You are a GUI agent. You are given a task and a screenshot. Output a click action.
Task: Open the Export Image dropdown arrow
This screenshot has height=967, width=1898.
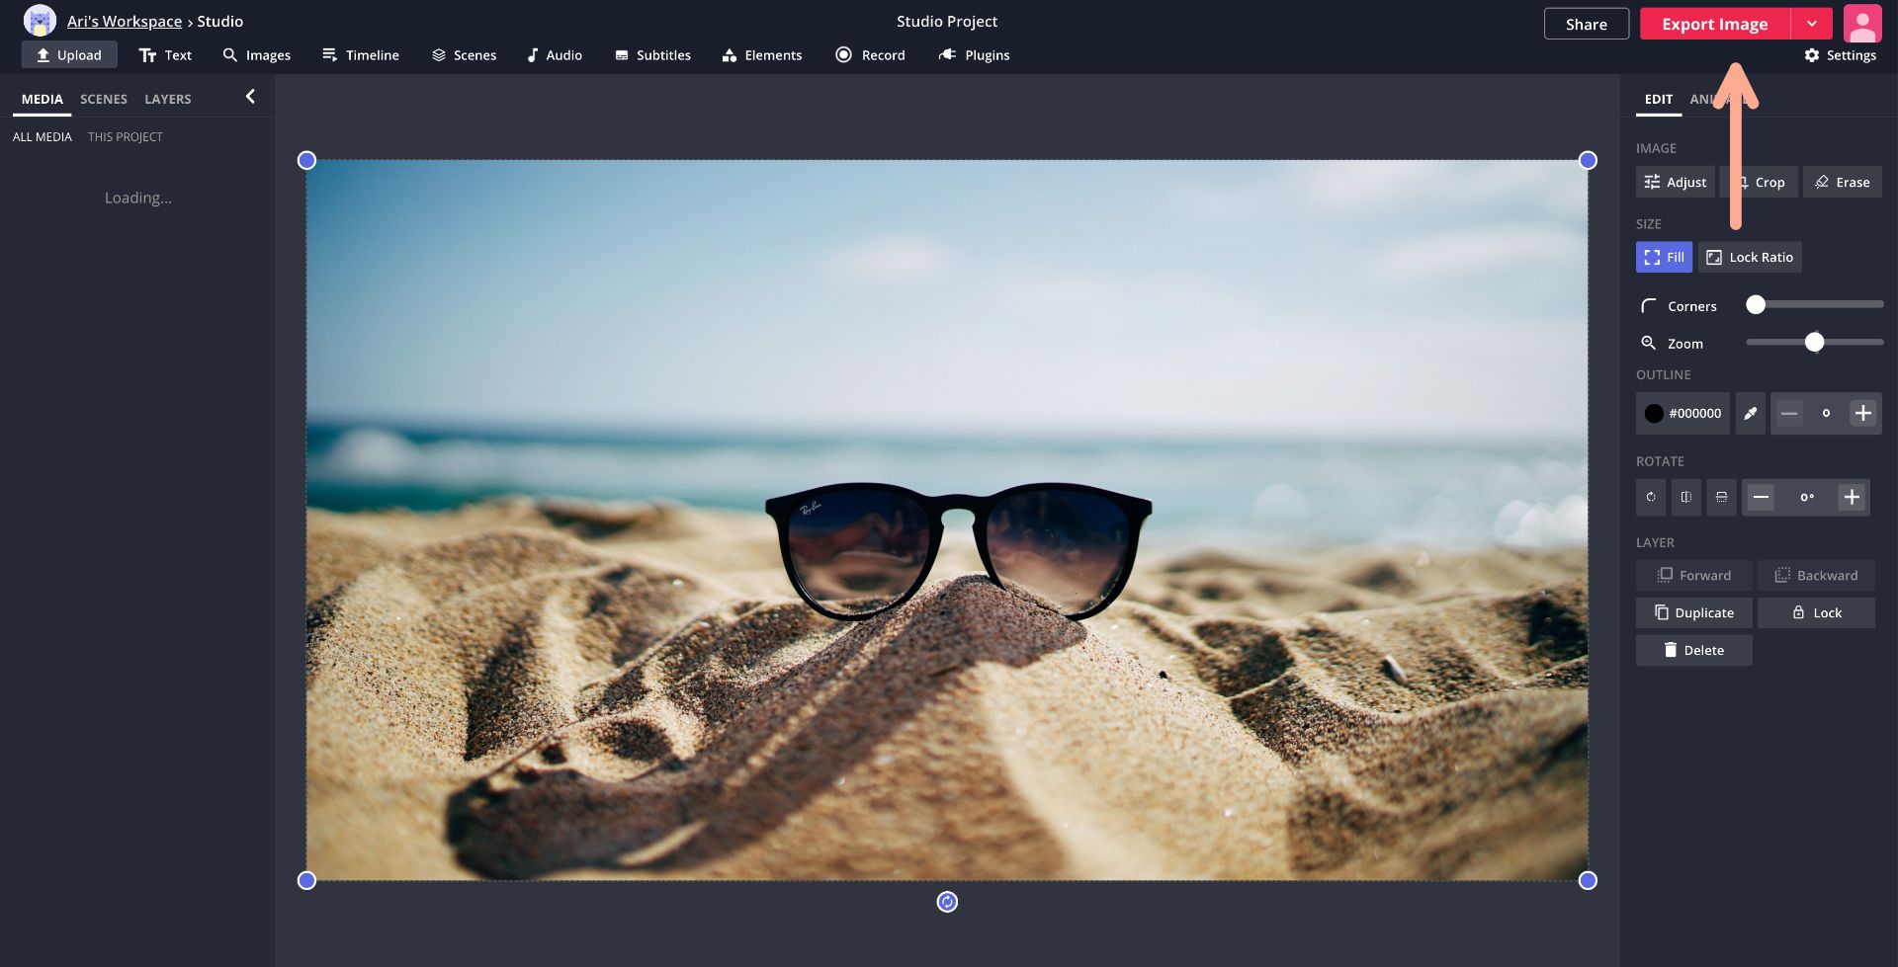click(x=1813, y=23)
